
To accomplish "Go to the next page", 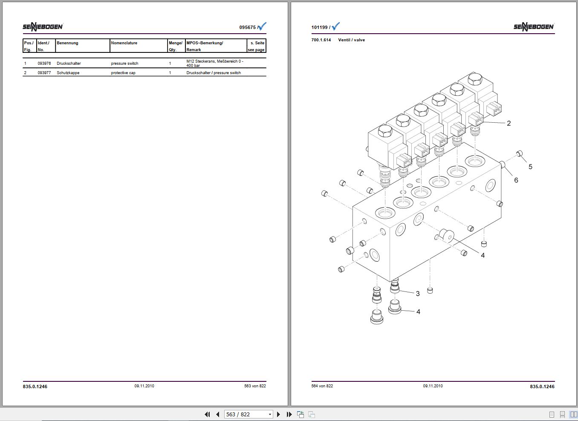I will pyautogui.click(x=278, y=414).
